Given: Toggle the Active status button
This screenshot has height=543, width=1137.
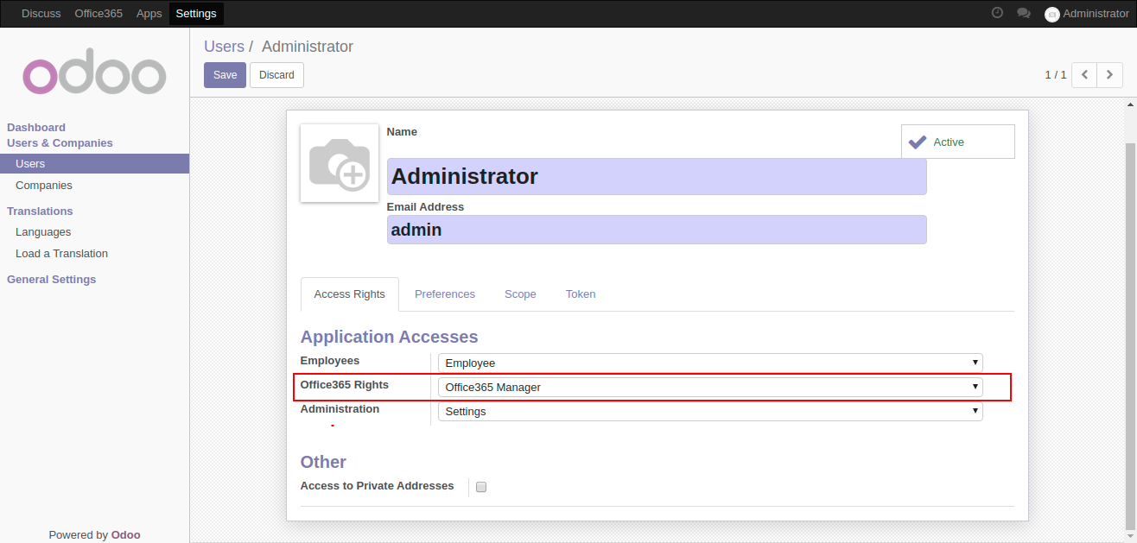Looking at the screenshot, I should coord(958,142).
